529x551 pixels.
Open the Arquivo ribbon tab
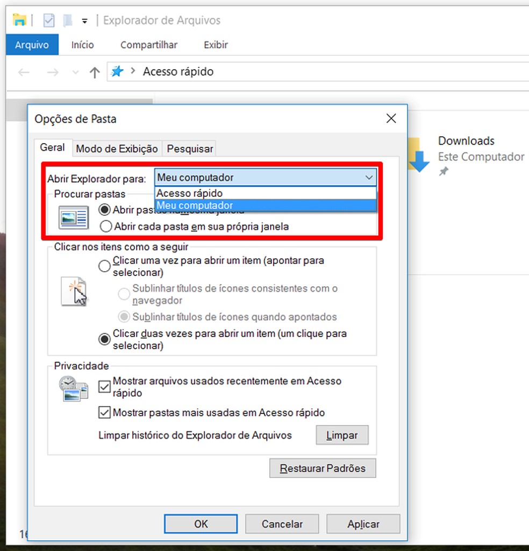(32, 45)
